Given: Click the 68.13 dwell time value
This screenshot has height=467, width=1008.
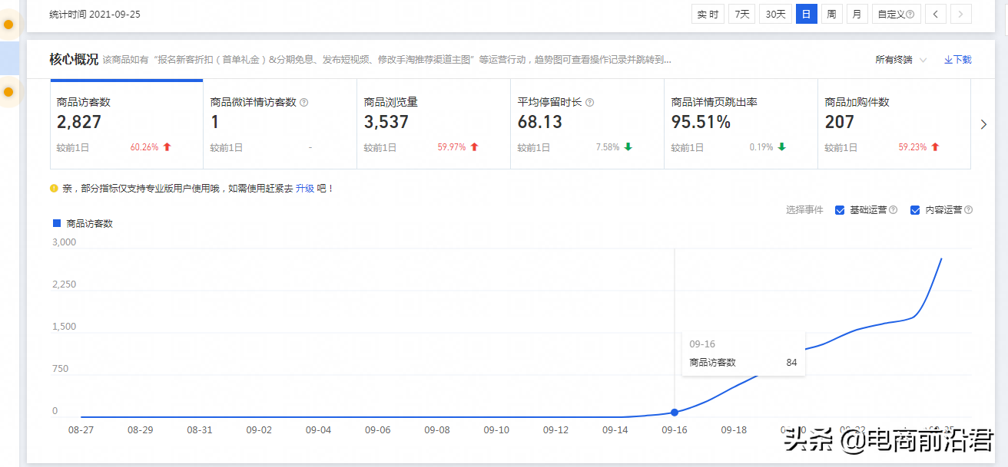Looking at the screenshot, I should click(540, 122).
